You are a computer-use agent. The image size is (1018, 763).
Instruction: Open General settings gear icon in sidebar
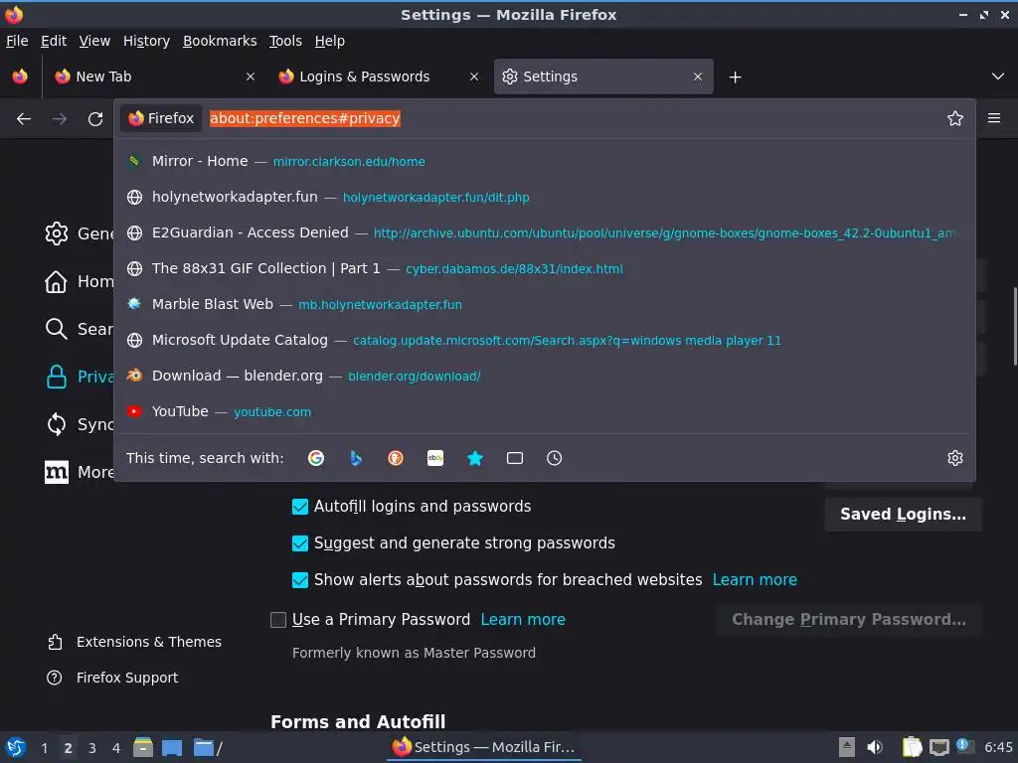click(x=57, y=233)
